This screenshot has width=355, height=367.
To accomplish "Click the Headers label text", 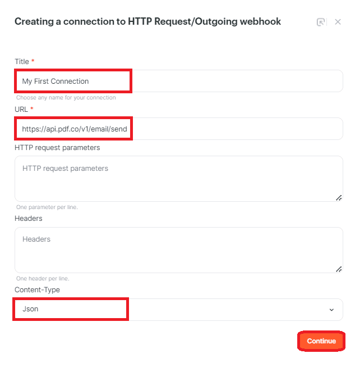I will [28, 218].
